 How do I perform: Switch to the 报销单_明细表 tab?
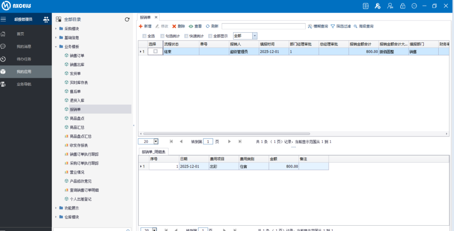pyautogui.click(x=154, y=152)
